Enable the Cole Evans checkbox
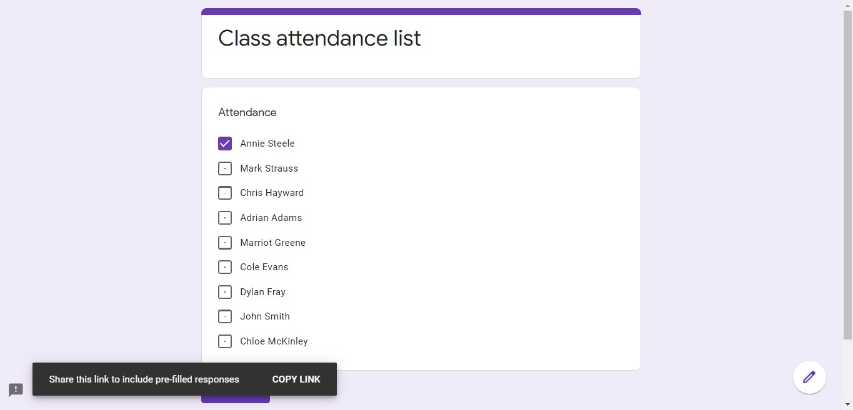 click(224, 266)
